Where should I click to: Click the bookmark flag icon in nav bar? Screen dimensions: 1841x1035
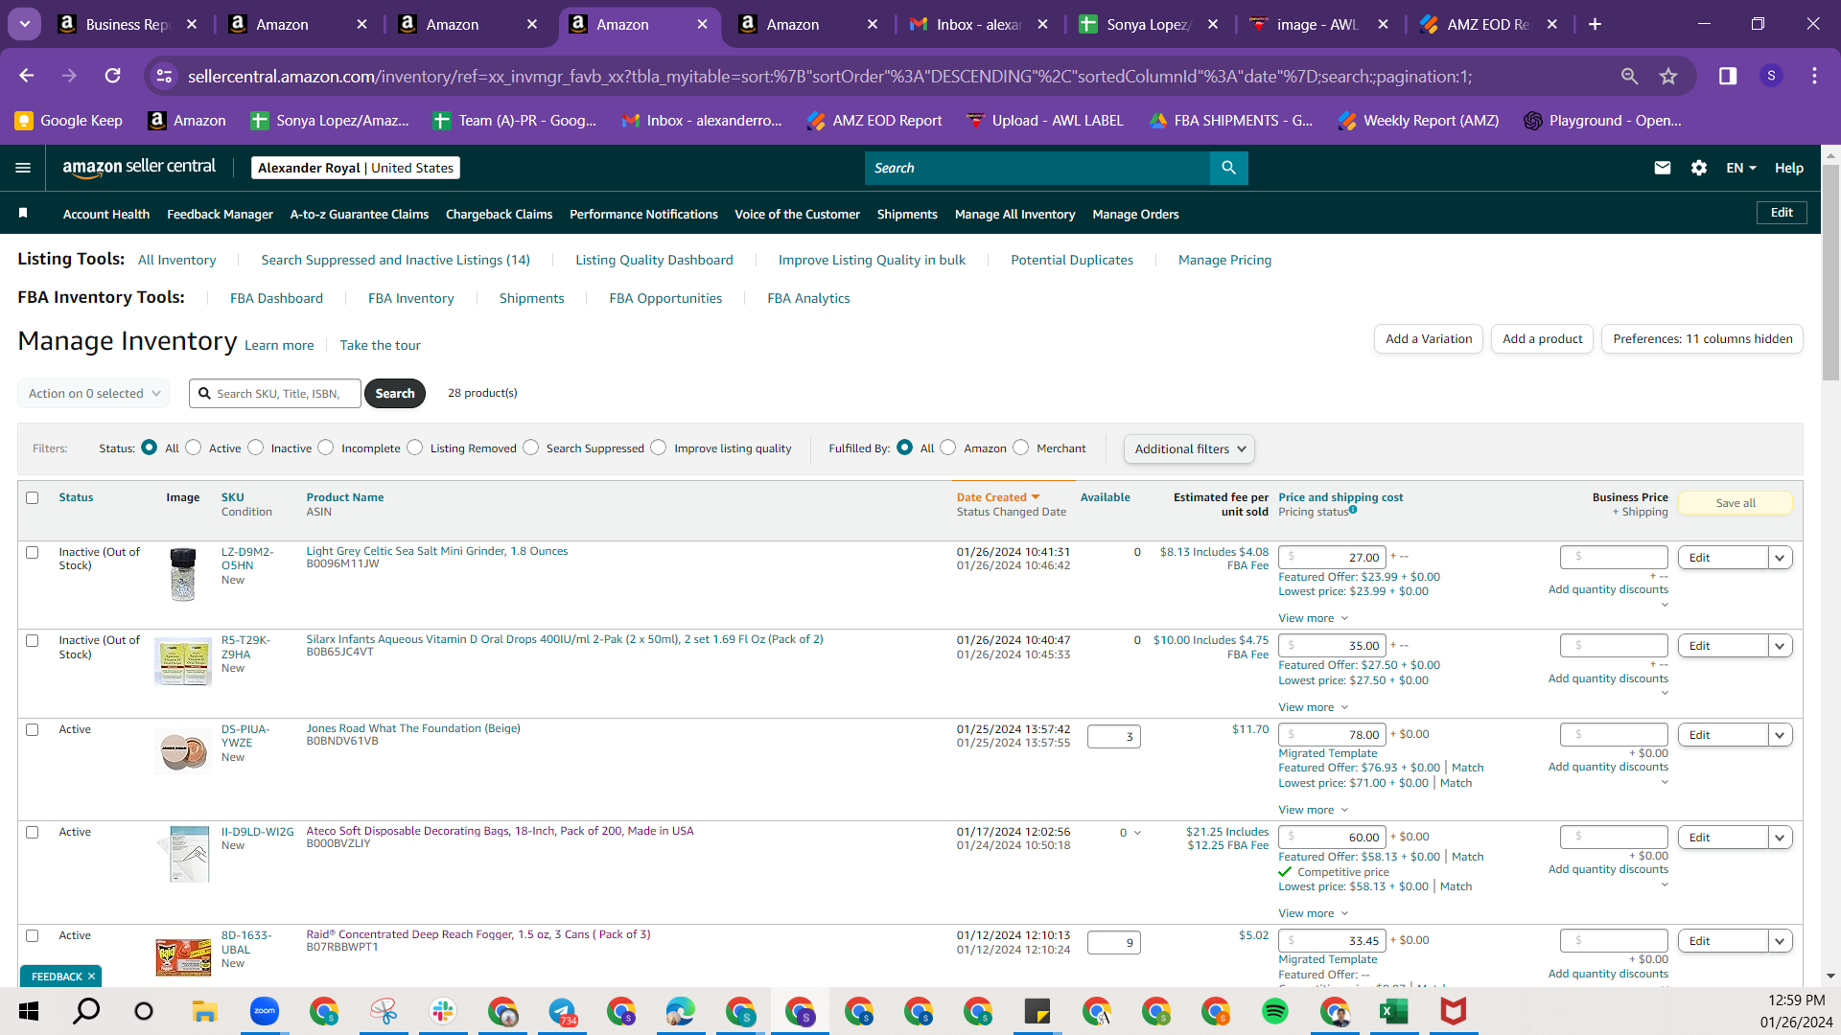click(23, 213)
